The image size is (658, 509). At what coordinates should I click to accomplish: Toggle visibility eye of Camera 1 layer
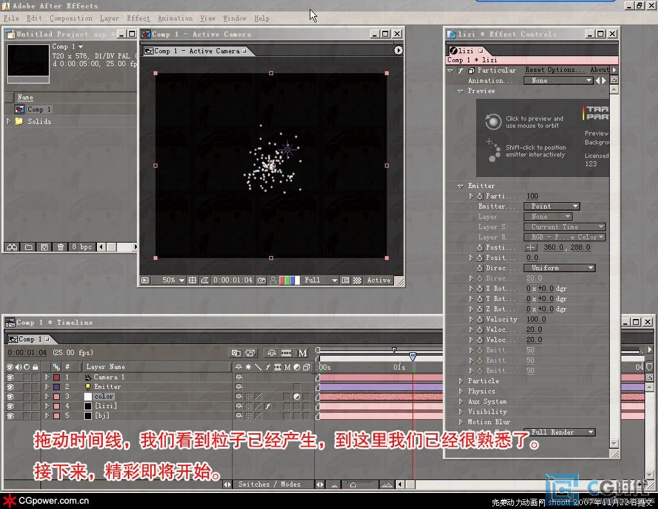click(x=10, y=377)
